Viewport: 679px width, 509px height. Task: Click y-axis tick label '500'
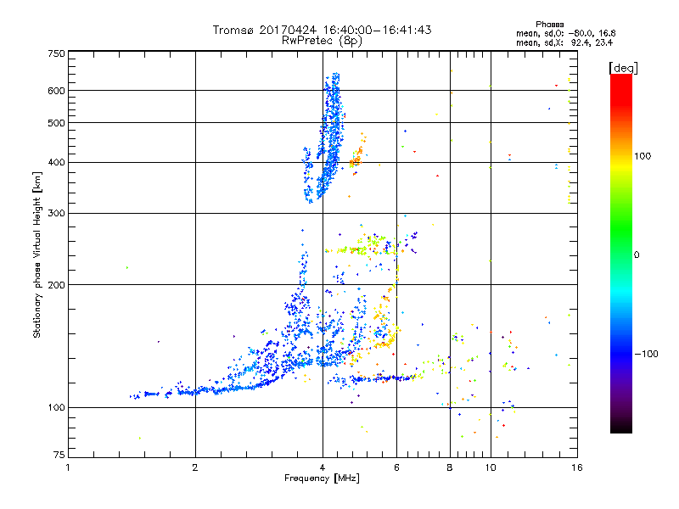pyautogui.click(x=57, y=123)
